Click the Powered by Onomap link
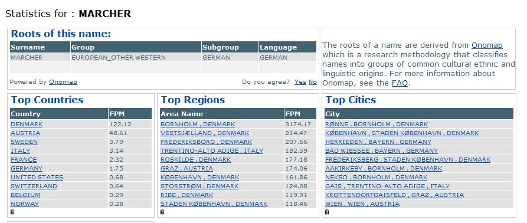Viewport: 527px width, 223px height. (x=63, y=81)
